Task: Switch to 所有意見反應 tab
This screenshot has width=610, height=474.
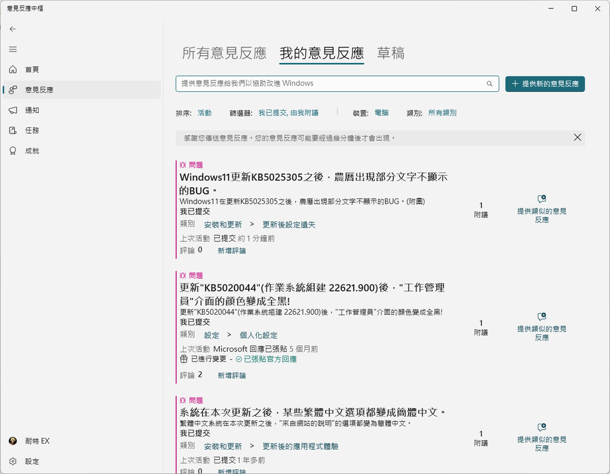Action: pyautogui.click(x=224, y=53)
